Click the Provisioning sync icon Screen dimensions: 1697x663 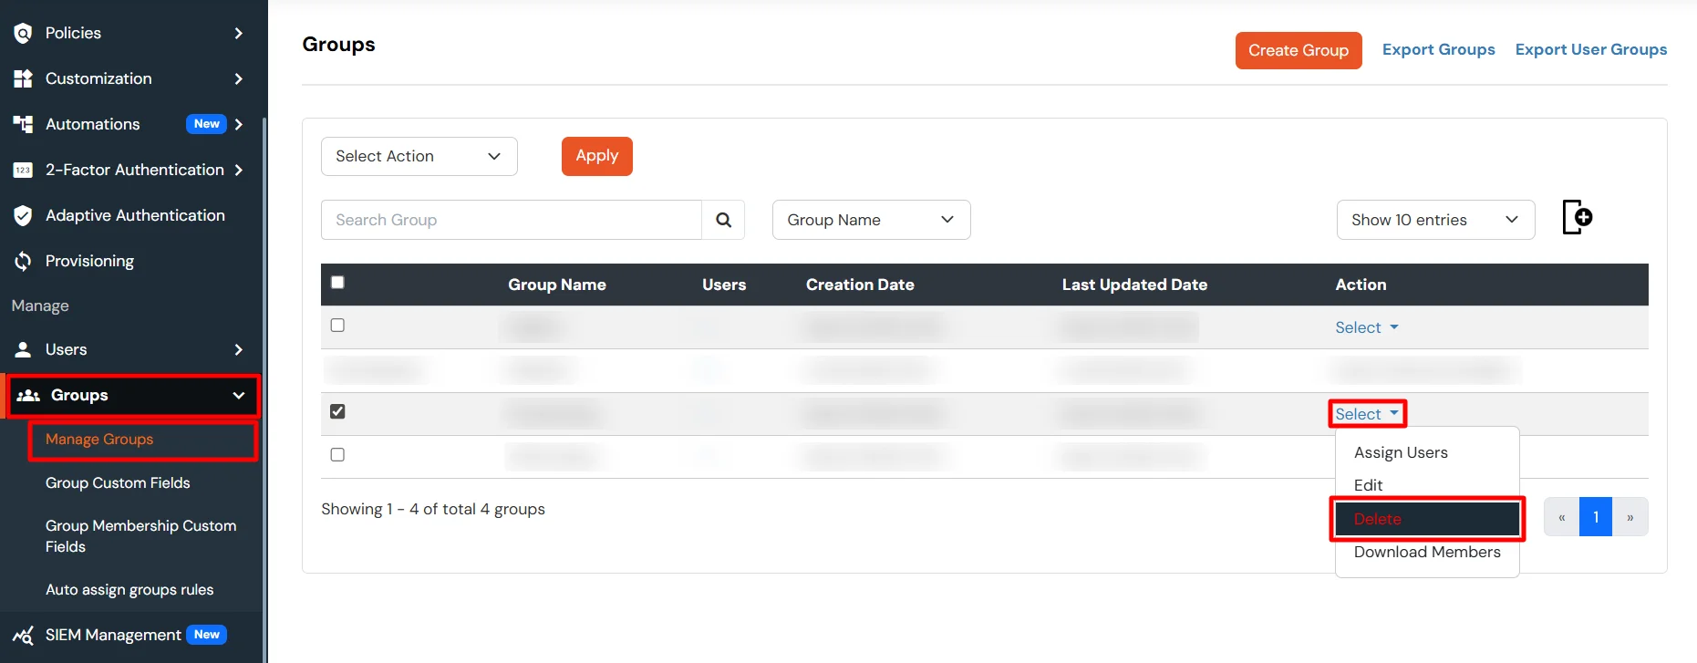[23, 261]
